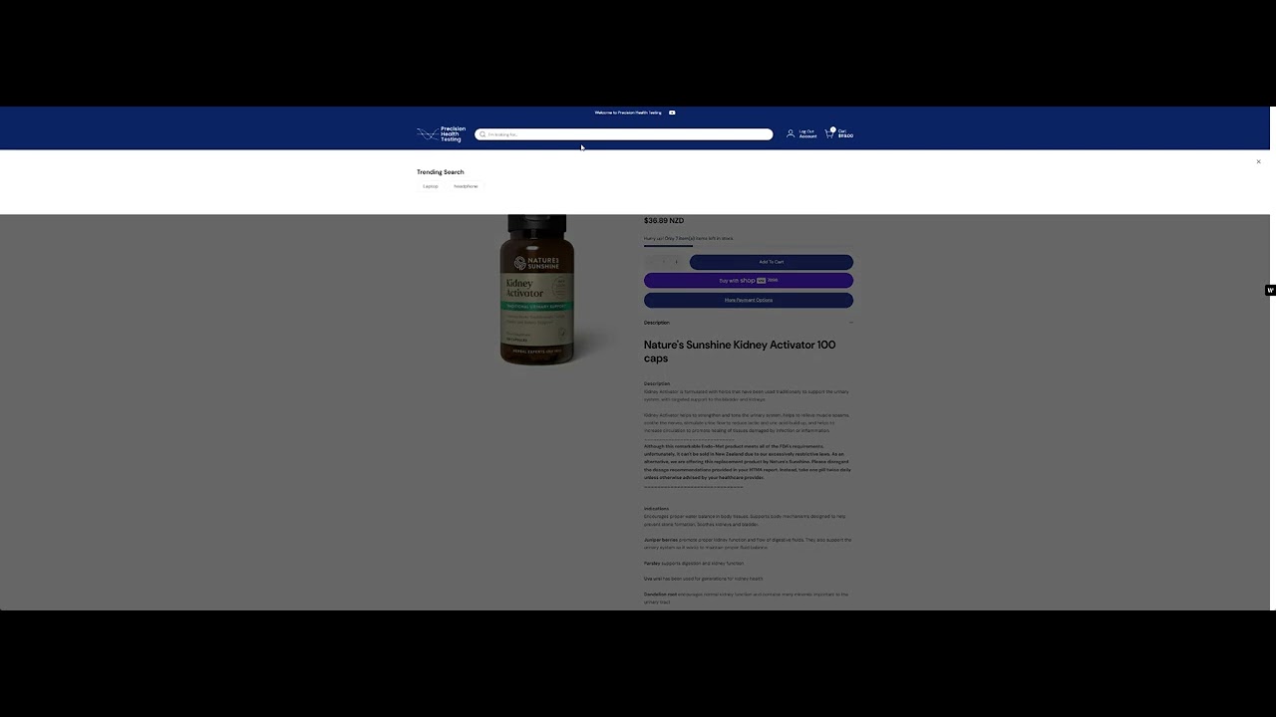Click the $36.89 NZD price

coord(664,221)
